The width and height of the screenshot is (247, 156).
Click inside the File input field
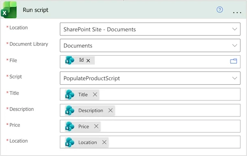click(150, 62)
